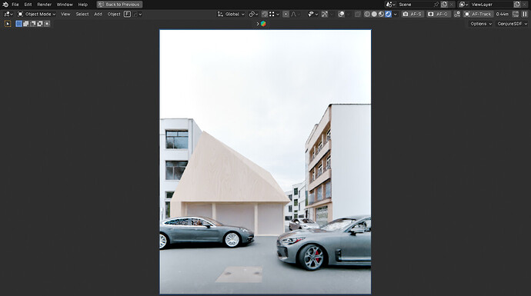
Task: Expand the header arrow beside colorful cube
Action: point(258,24)
